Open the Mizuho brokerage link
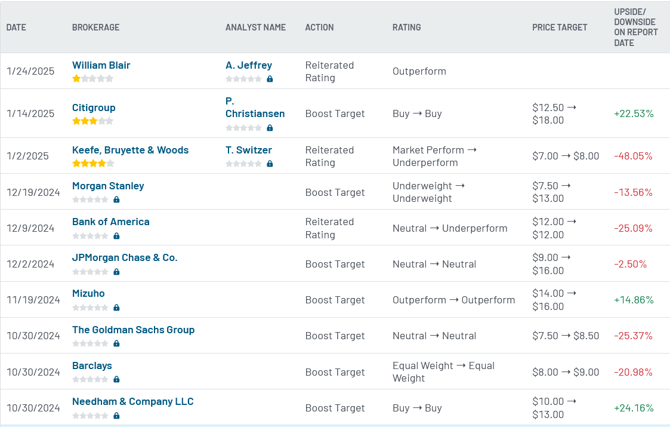 click(x=88, y=293)
